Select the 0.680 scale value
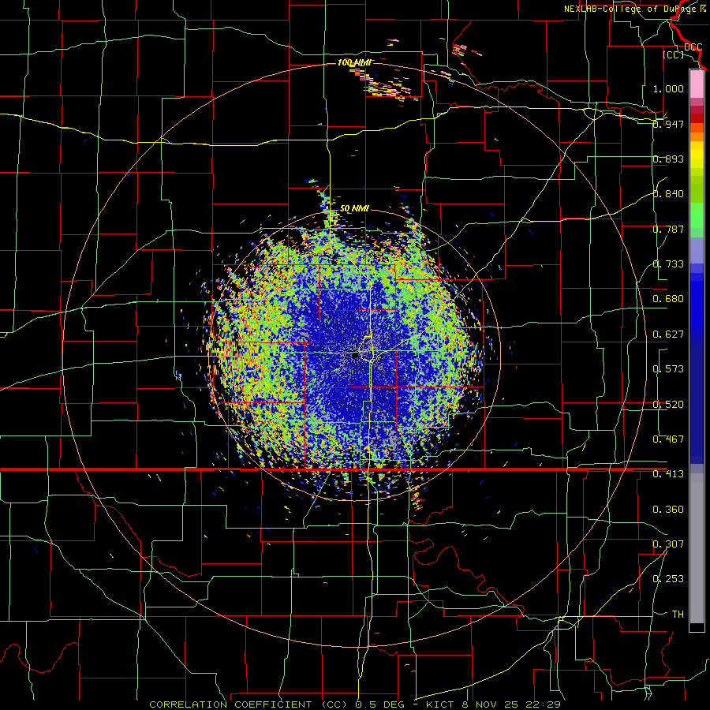Image resolution: width=710 pixels, height=710 pixels. point(668,299)
